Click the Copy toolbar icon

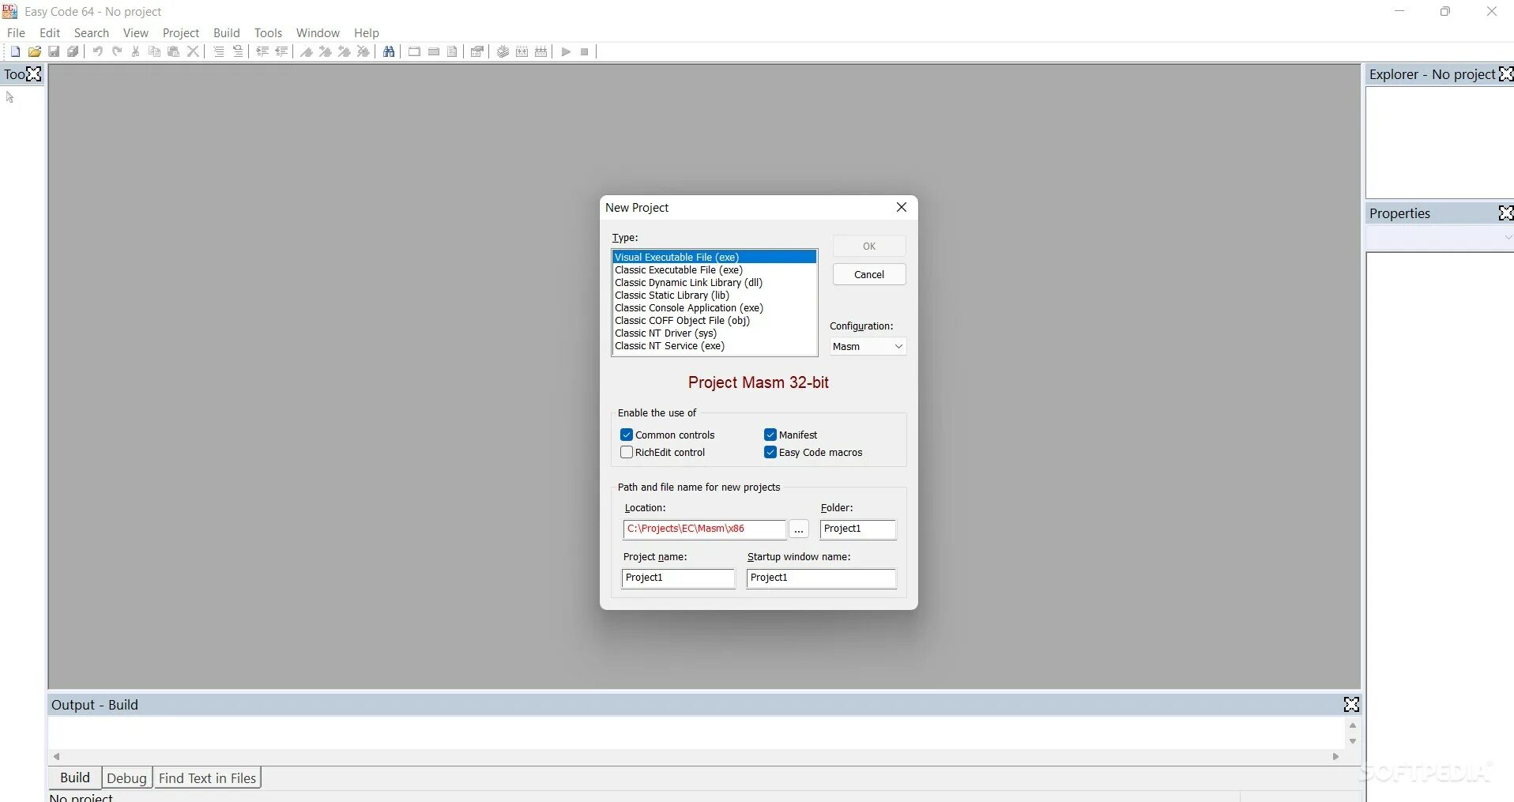tap(155, 52)
